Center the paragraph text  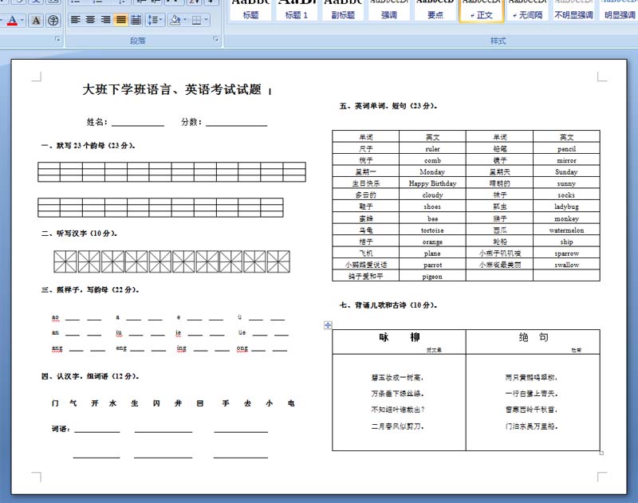[90, 19]
